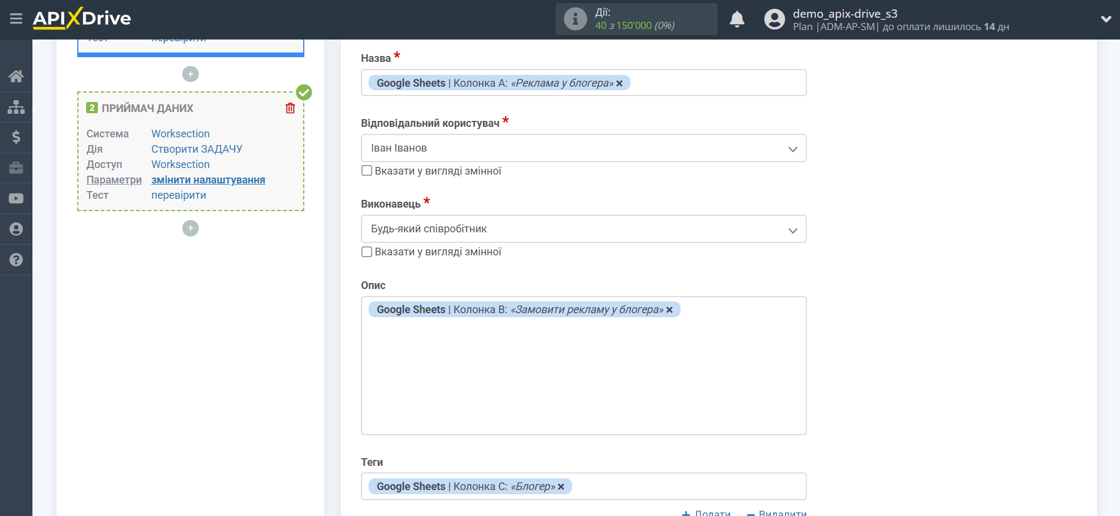
Task: Open Виконавець dropdown
Action: point(583,229)
